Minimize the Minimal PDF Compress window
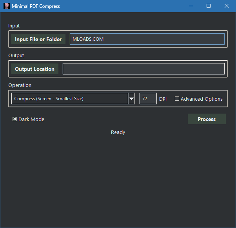Screen dimensions: 236x228 pos(191,6)
